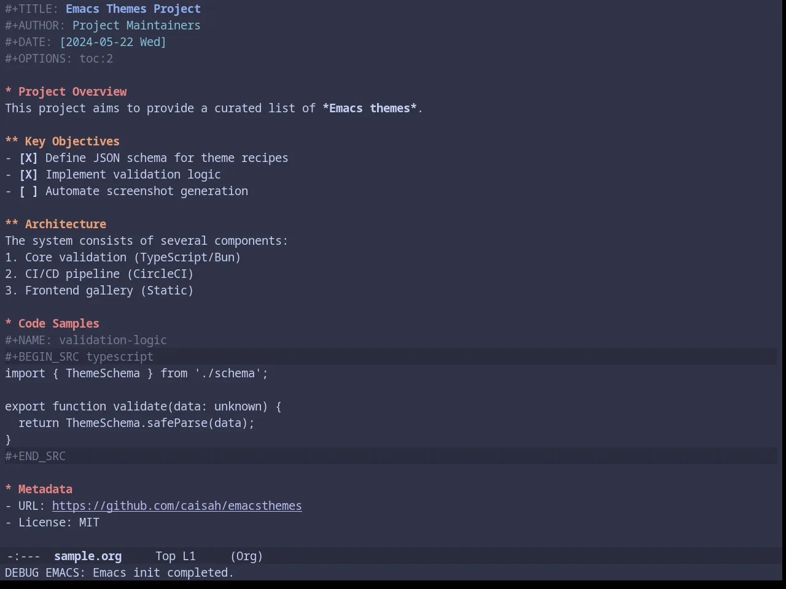Click the sentence The system consists of several components
Image resolution: width=786 pixels, height=589 pixels.
[x=146, y=241]
